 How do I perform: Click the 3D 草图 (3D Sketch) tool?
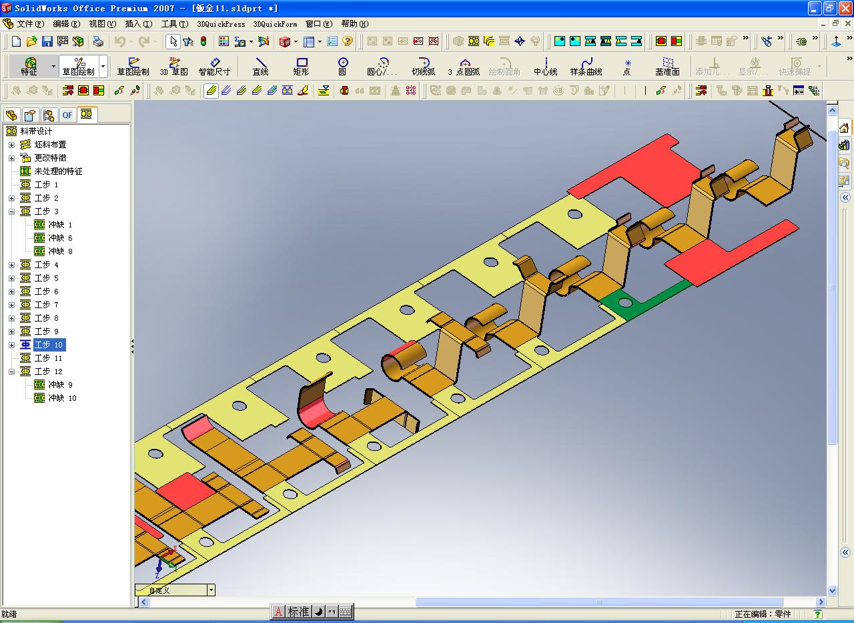pos(174,67)
